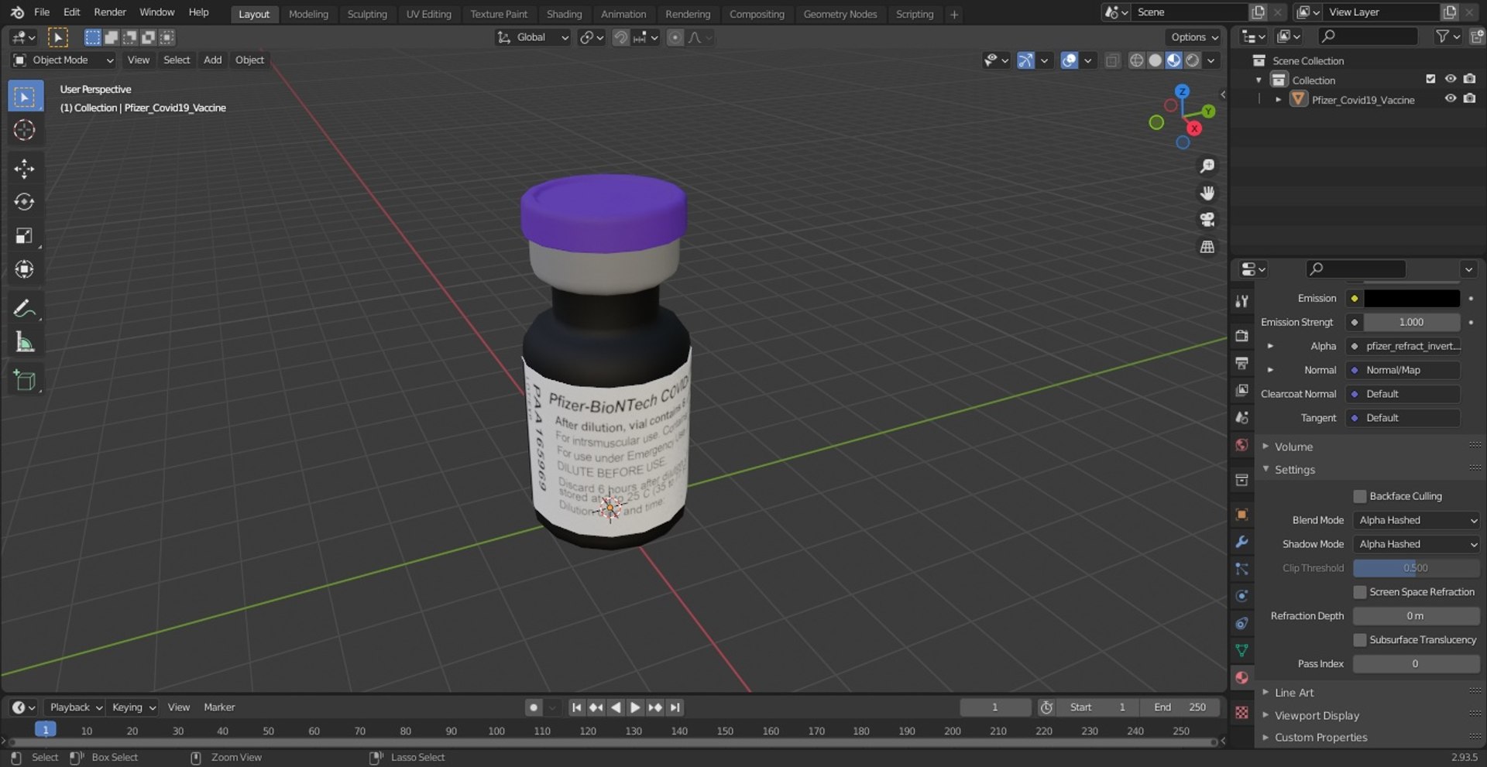This screenshot has width=1487, height=767.
Task: Open the Shadow Mode dropdown
Action: coord(1417,544)
